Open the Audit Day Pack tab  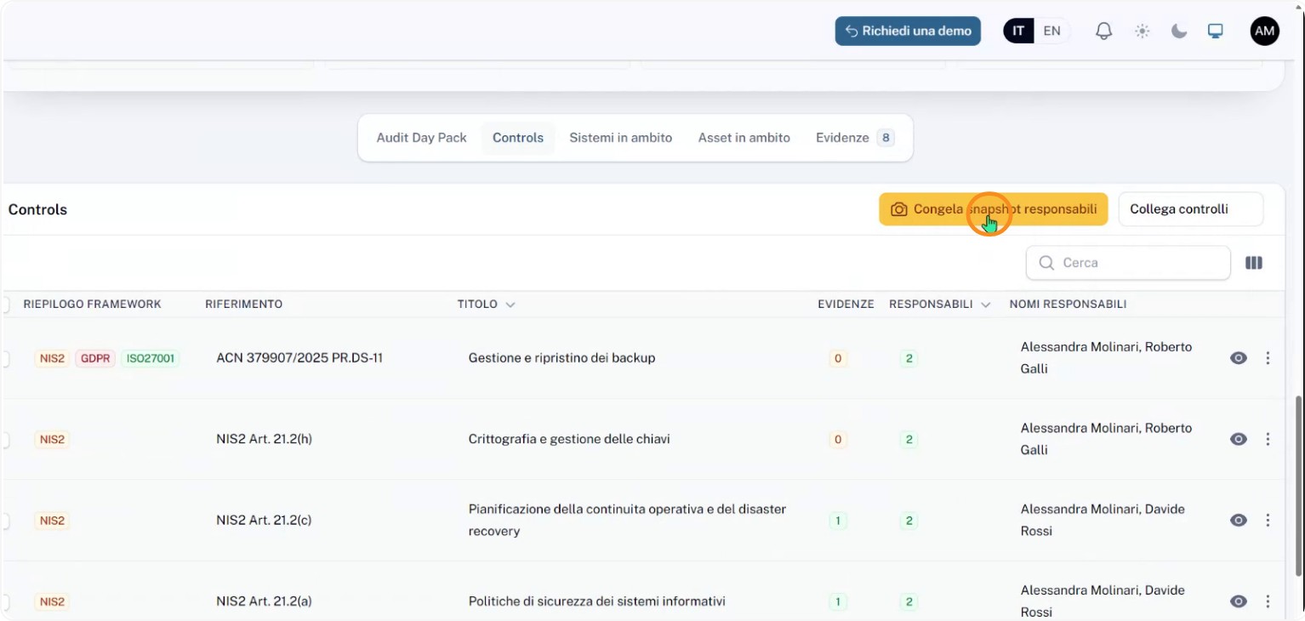pos(422,138)
